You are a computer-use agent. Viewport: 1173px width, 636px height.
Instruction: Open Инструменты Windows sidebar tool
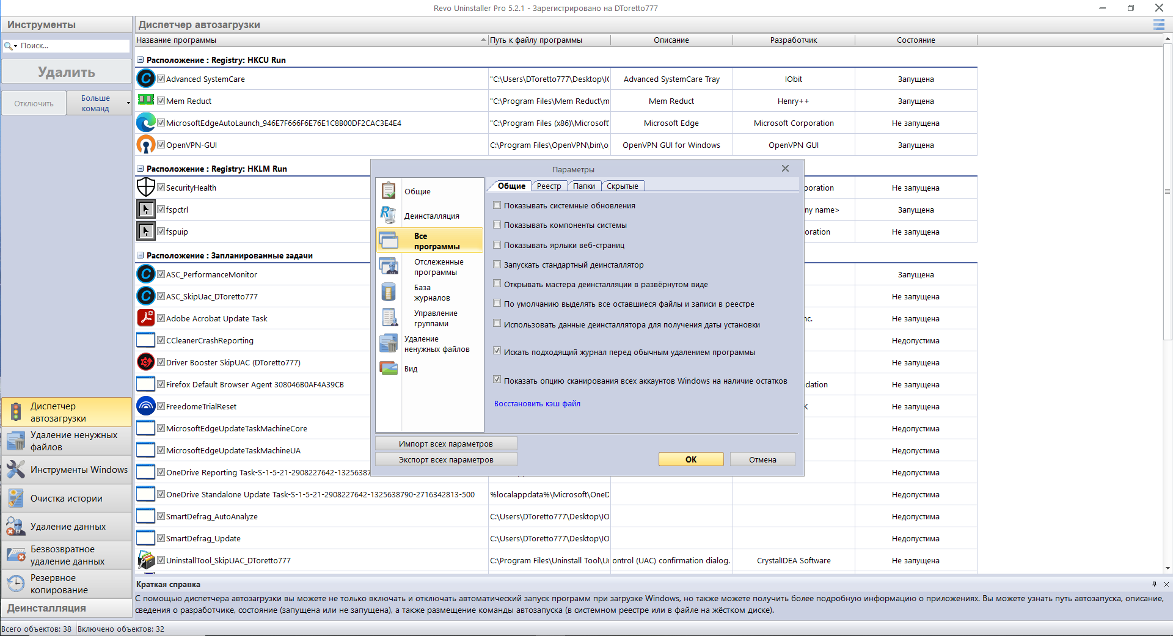(67, 470)
